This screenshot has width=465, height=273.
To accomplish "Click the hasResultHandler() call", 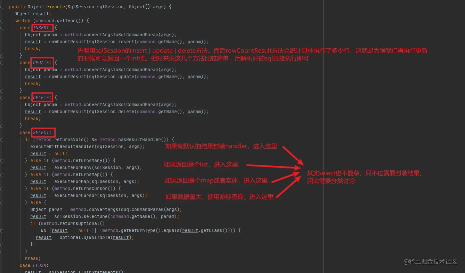I will pos(142,139).
